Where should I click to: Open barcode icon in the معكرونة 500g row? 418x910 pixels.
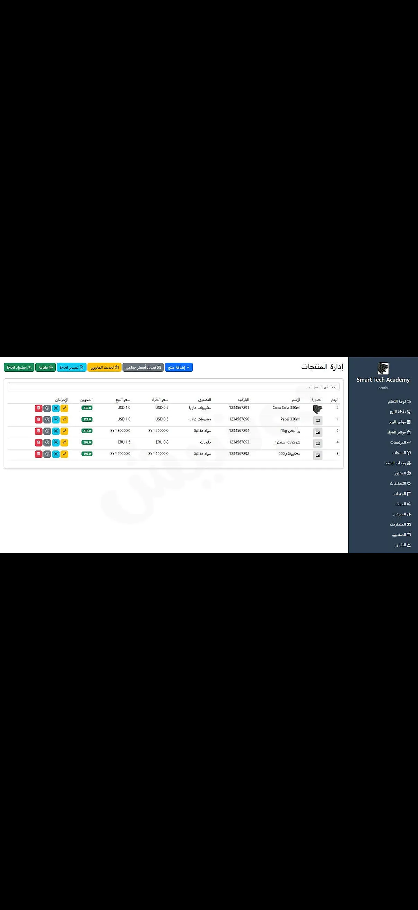[56, 454]
